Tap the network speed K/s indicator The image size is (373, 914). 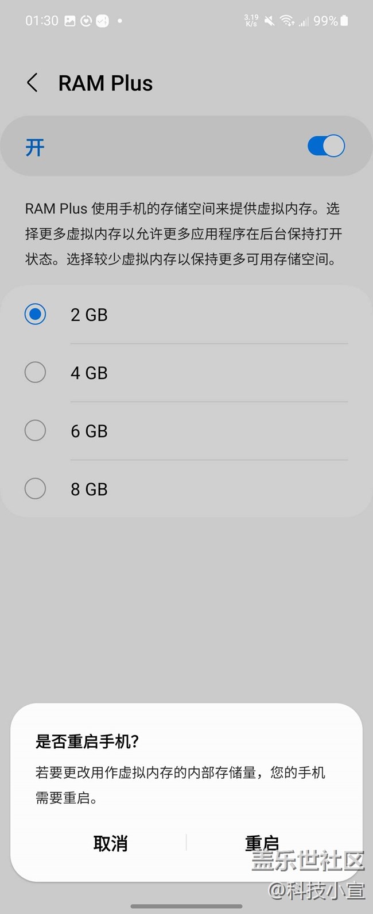[x=251, y=21]
